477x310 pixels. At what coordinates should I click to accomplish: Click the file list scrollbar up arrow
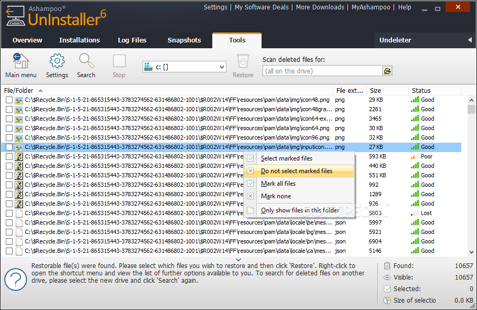472,100
